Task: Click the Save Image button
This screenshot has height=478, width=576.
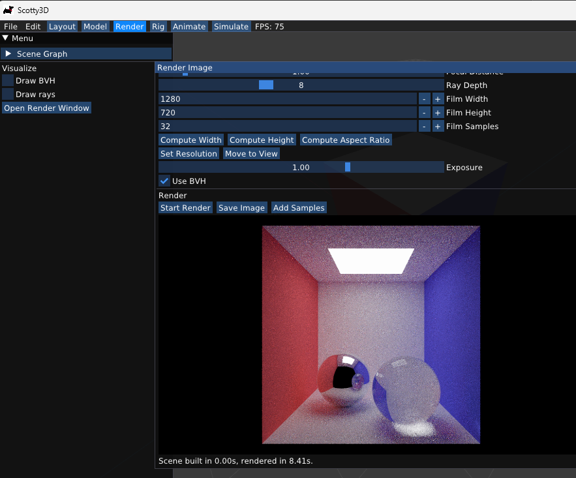Action: (x=241, y=208)
